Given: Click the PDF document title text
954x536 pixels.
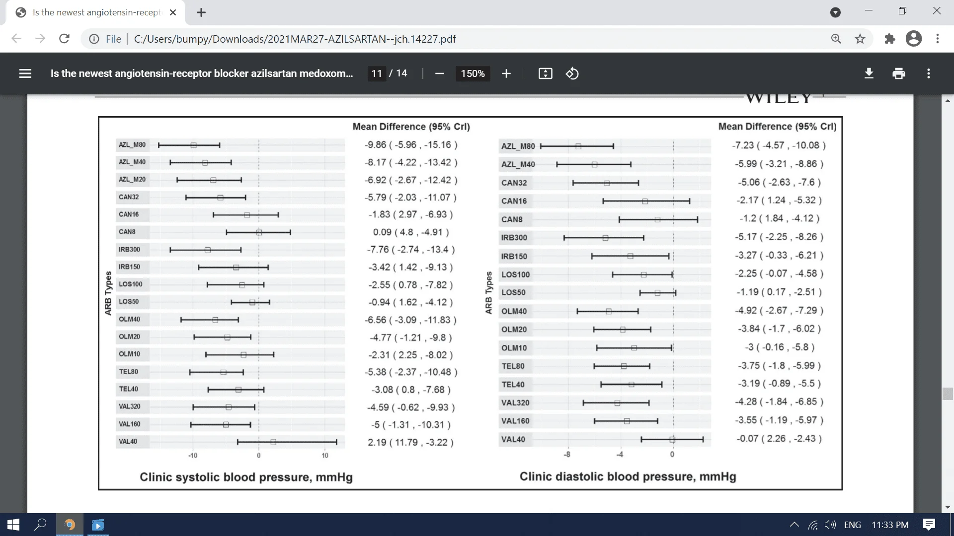Looking at the screenshot, I should [202, 73].
